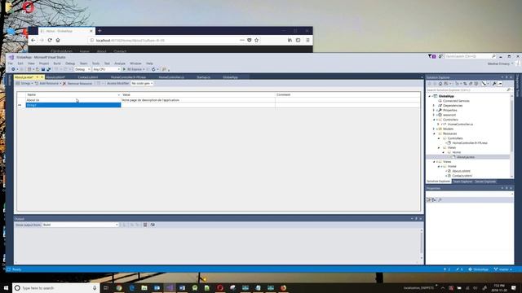Click the Save disk icon in toolbar
This screenshot has width=522, height=293.
click(x=43, y=69)
